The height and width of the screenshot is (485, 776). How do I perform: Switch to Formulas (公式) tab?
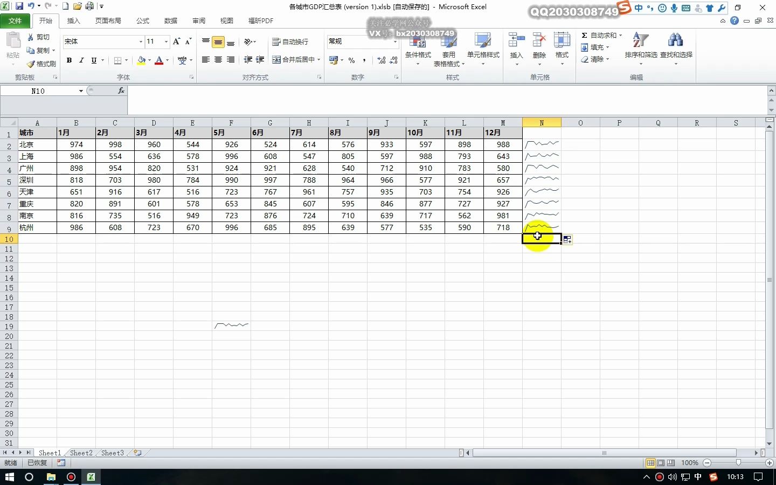coord(143,21)
